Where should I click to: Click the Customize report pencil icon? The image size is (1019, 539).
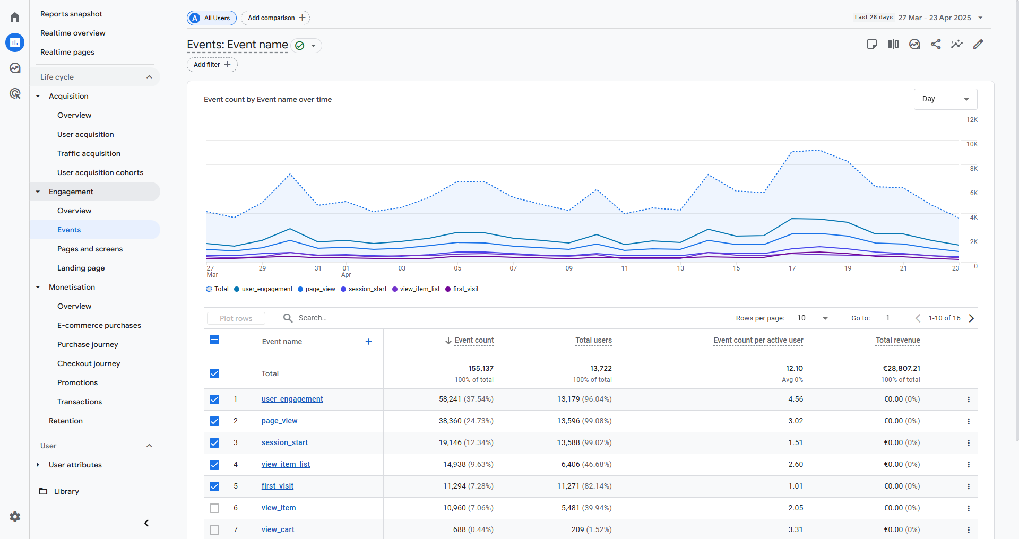click(978, 45)
